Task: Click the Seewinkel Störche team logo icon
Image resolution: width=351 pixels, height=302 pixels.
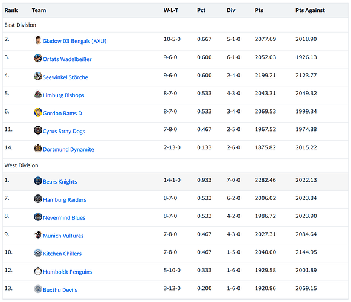Action: point(38,76)
